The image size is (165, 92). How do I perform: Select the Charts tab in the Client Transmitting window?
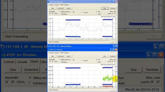62,5
